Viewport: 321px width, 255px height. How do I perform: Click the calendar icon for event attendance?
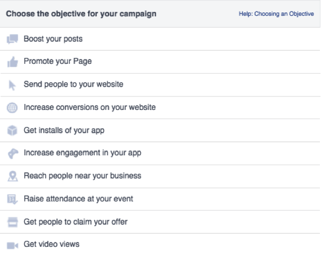(12, 199)
